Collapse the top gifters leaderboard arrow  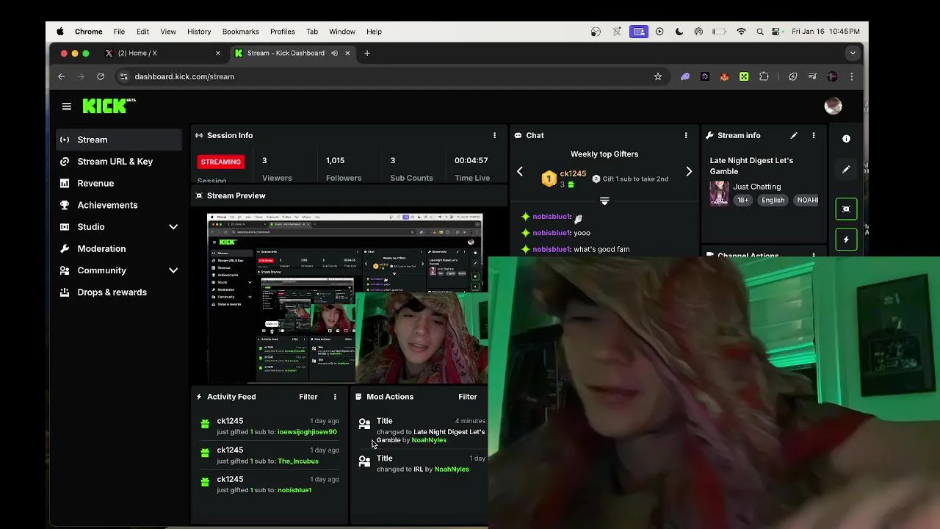tap(604, 201)
